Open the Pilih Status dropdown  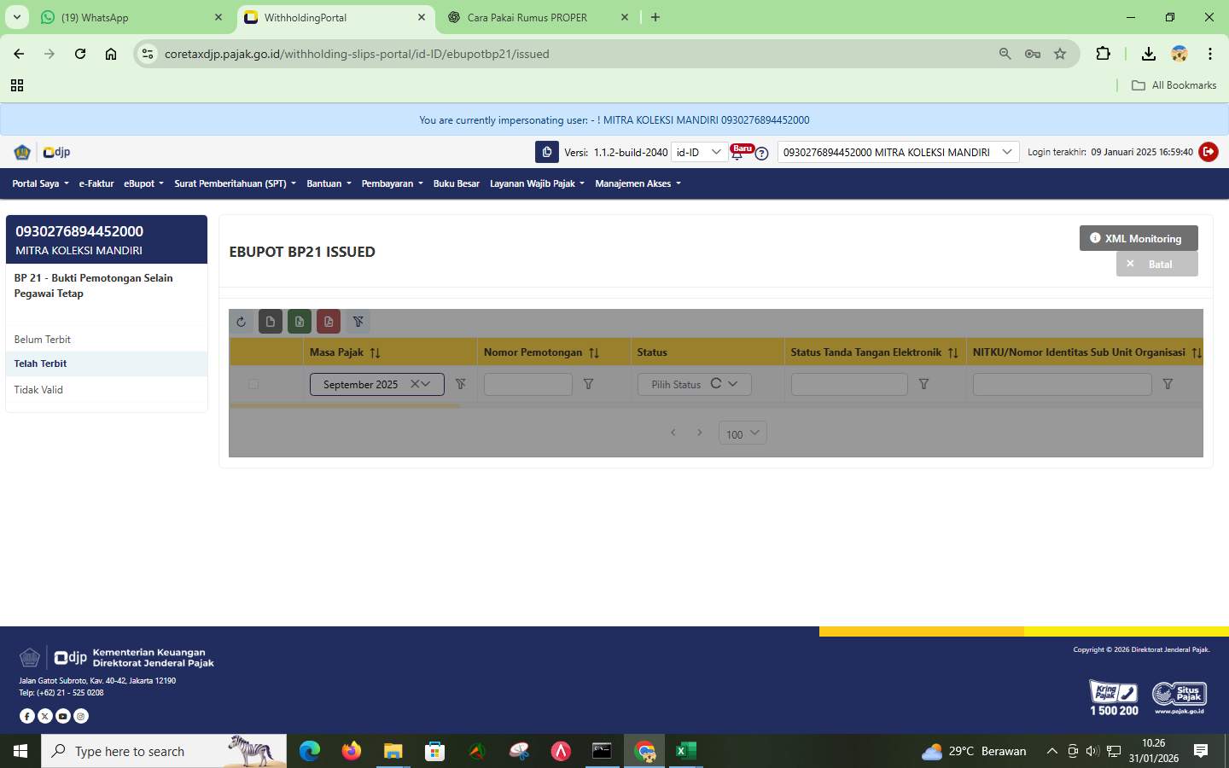tap(693, 384)
